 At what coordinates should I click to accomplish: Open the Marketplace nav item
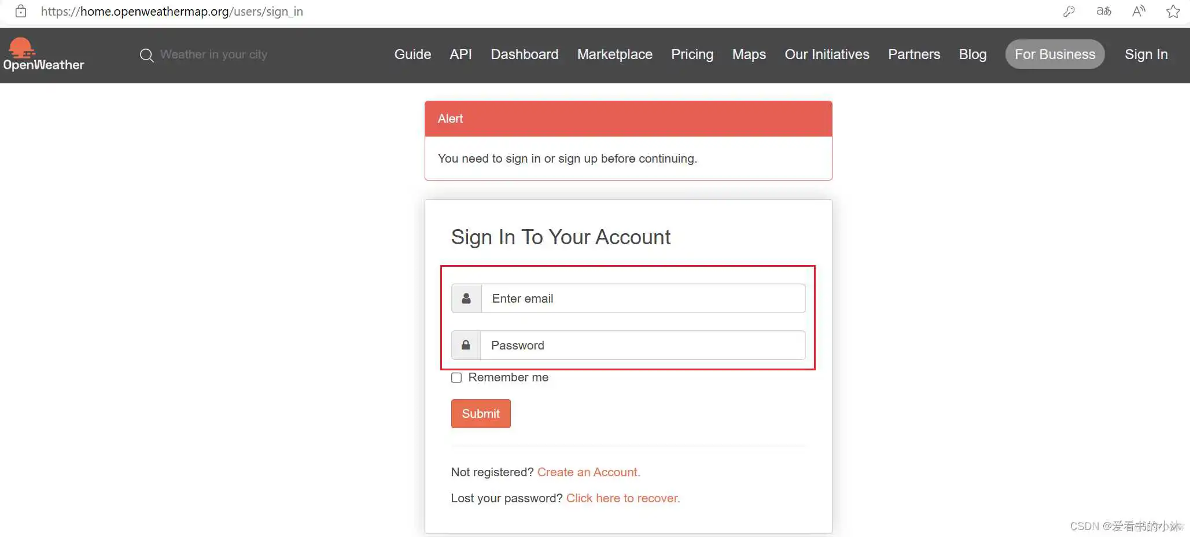(x=614, y=54)
